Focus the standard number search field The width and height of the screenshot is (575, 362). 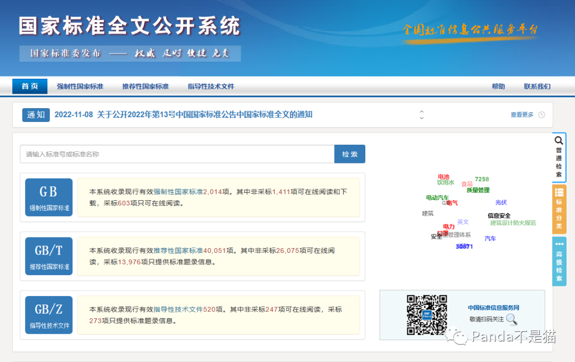tap(177, 154)
